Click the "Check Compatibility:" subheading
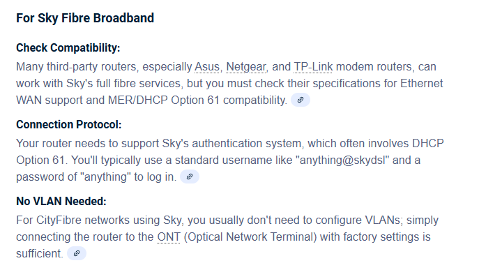479x270 pixels. click(68, 48)
